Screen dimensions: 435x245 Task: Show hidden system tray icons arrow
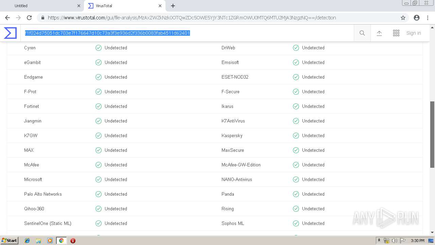click(x=379, y=241)
